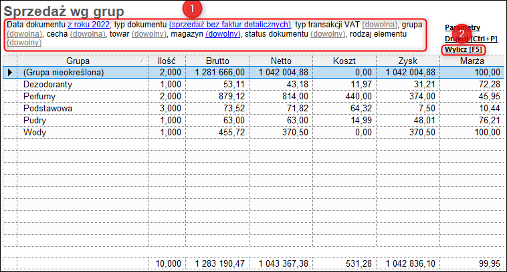This screenshot has height=272, width=507.
Task: Sort by the Grupa column header
Action: click(82, 61)
